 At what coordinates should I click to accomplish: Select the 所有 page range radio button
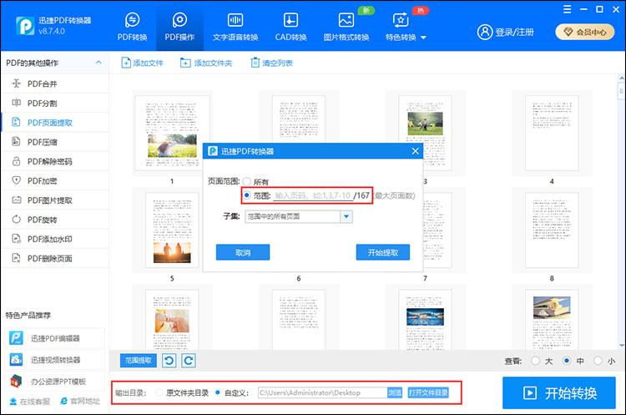(247, 182)
